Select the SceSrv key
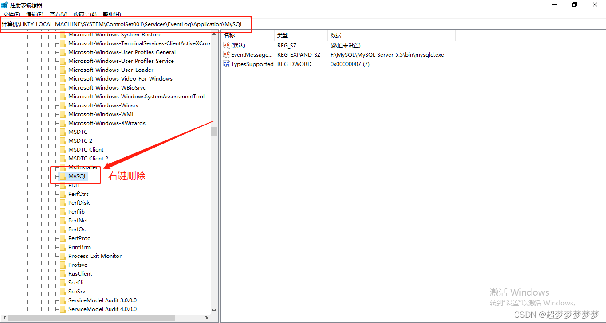 pyautogui.click(x=77, y=292)
